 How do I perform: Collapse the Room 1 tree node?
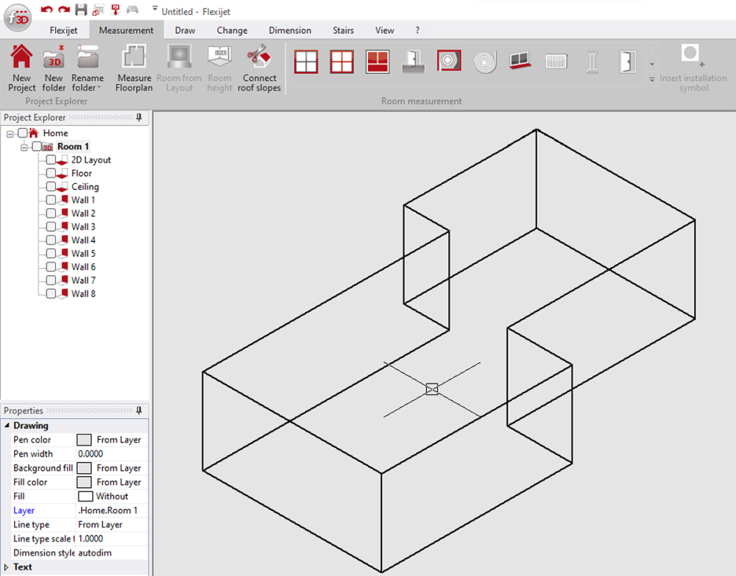24,146
